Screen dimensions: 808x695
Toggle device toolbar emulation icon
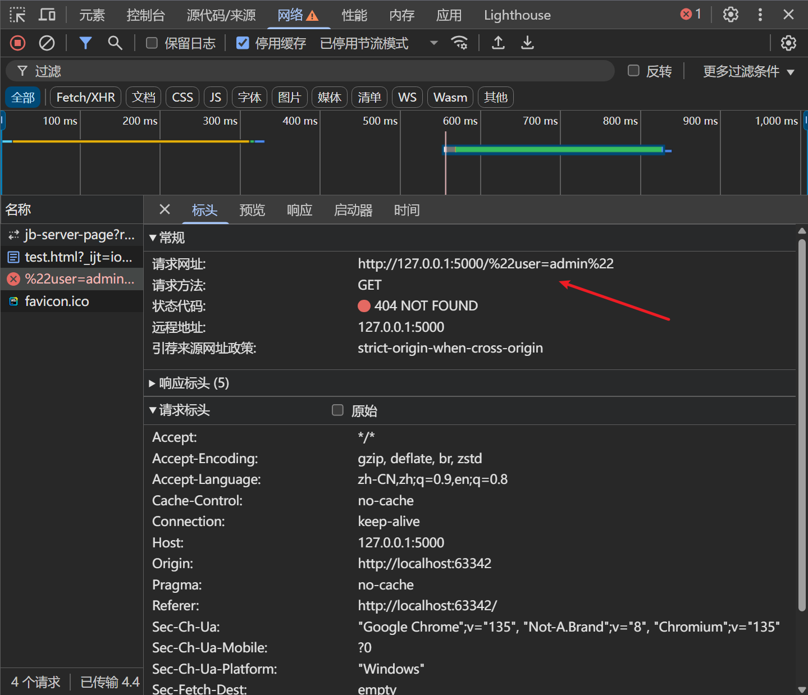(x=47, y=15)
